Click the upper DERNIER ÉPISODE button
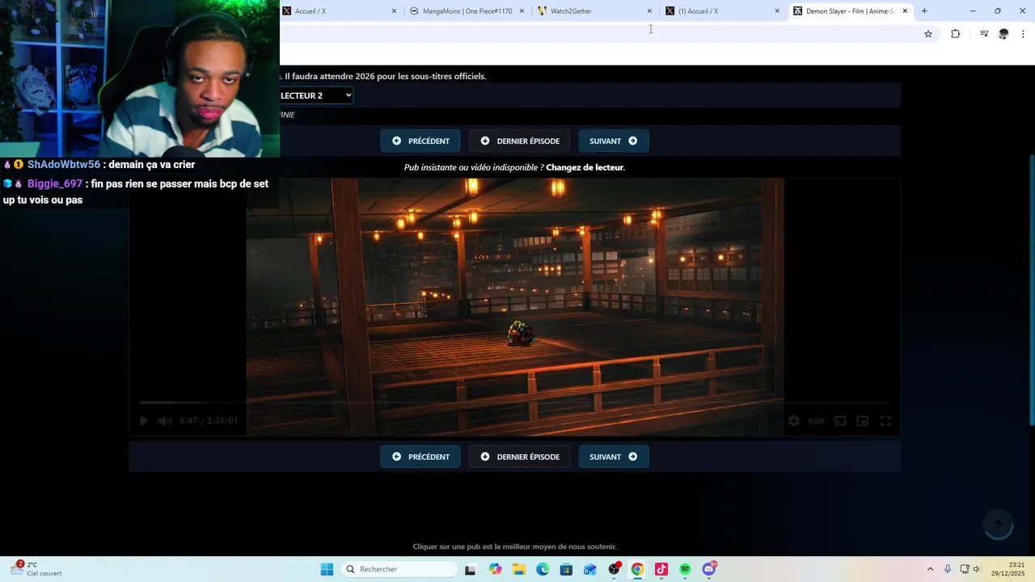 point(519,141)
